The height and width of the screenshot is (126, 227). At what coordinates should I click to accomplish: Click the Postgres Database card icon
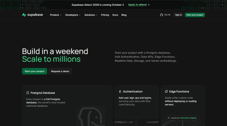[x=28, y=93]
